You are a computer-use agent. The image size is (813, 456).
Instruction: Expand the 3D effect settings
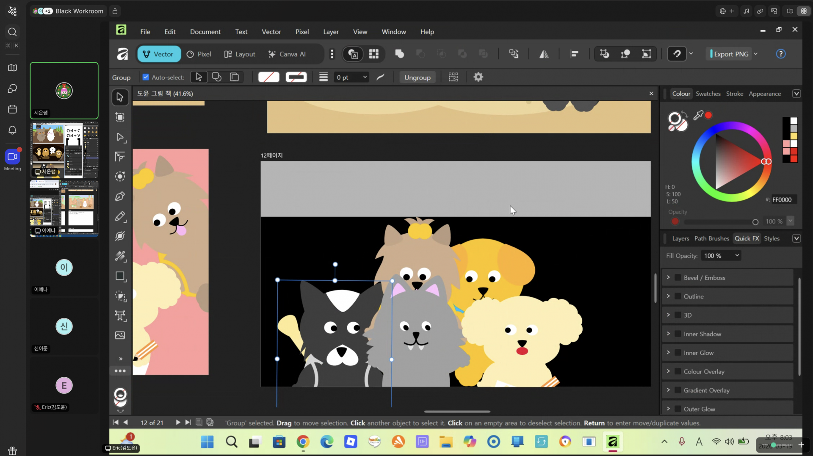click(x=669, y=315)
